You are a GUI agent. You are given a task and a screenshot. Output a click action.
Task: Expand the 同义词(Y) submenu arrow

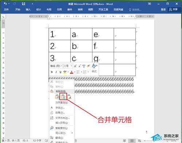(x=72, y=133)
